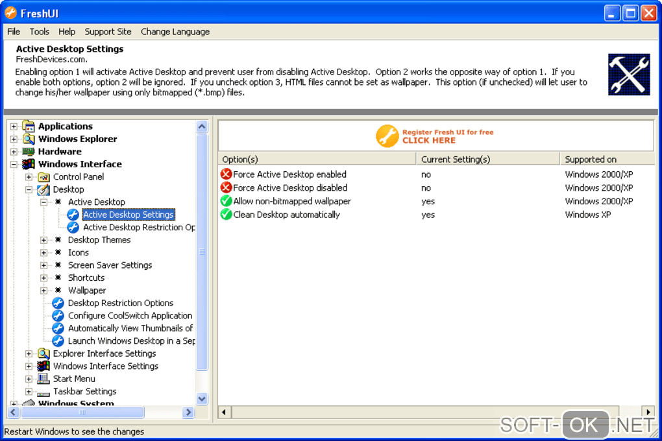The height and width of the screenshot is (441, 662).
Task: Sort by the Supported on column header
Action: coord(607,159)
